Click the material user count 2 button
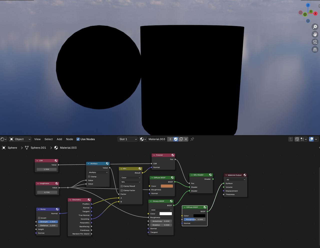The width and height of the screenshot is (320, 248). click(x=170, y=139)
